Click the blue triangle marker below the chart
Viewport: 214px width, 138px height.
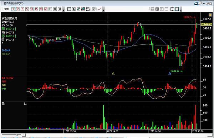[170, 73]
